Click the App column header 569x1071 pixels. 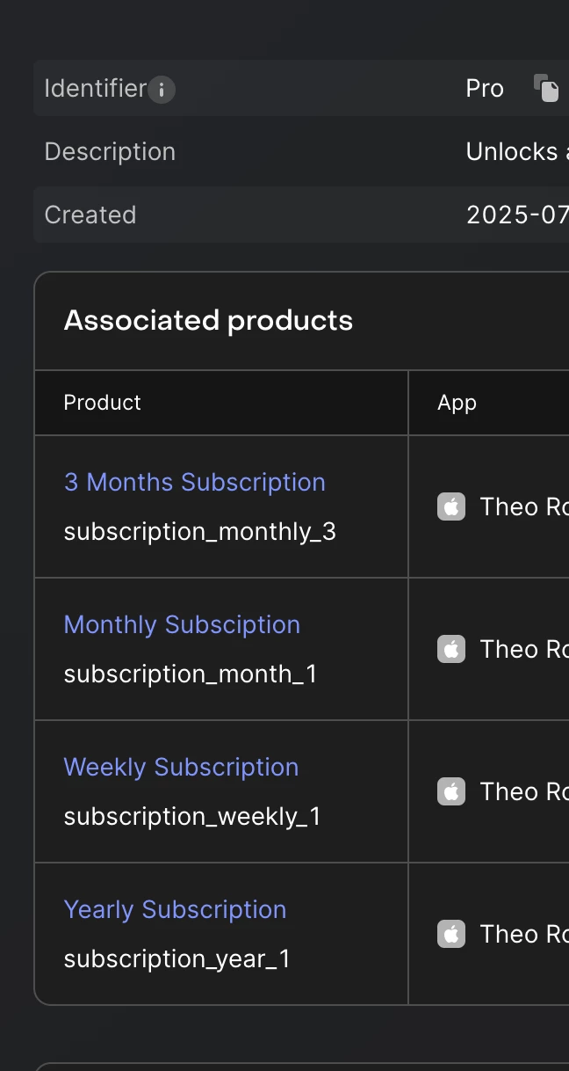tap(457, 403)
